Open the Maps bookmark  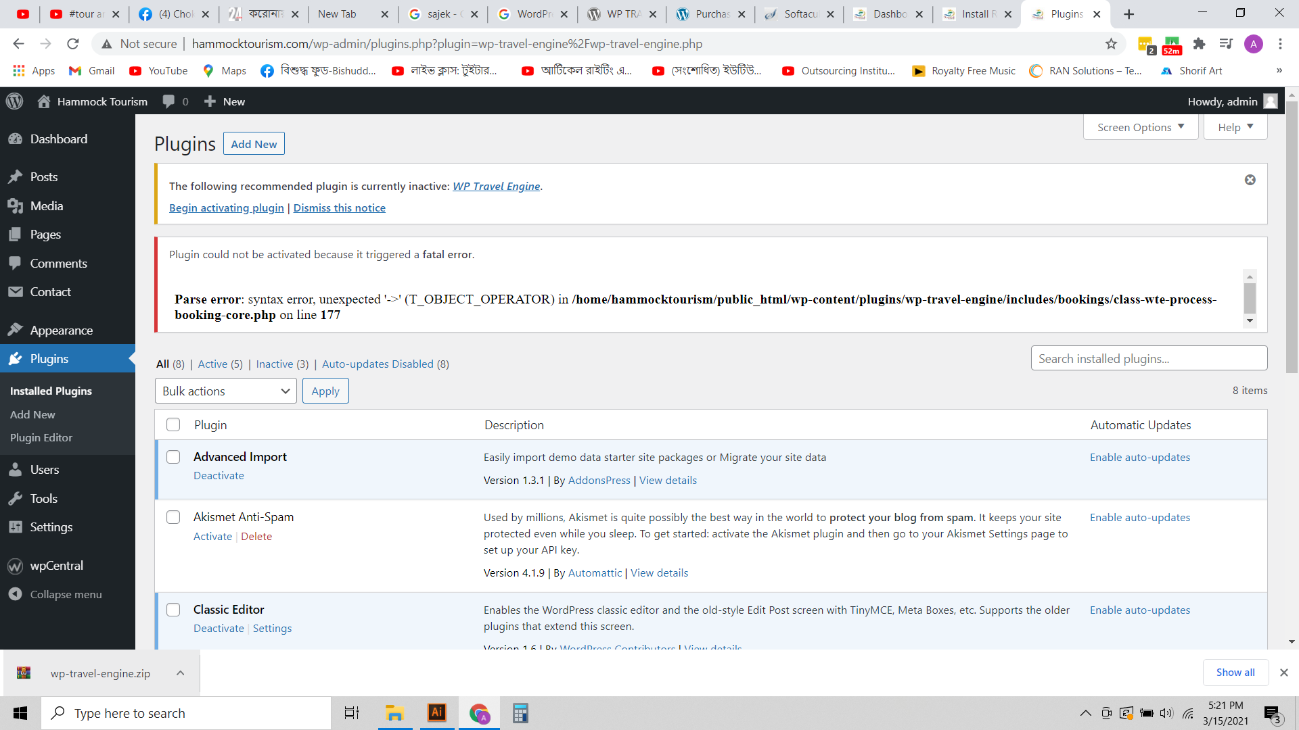tap(225, 71)
